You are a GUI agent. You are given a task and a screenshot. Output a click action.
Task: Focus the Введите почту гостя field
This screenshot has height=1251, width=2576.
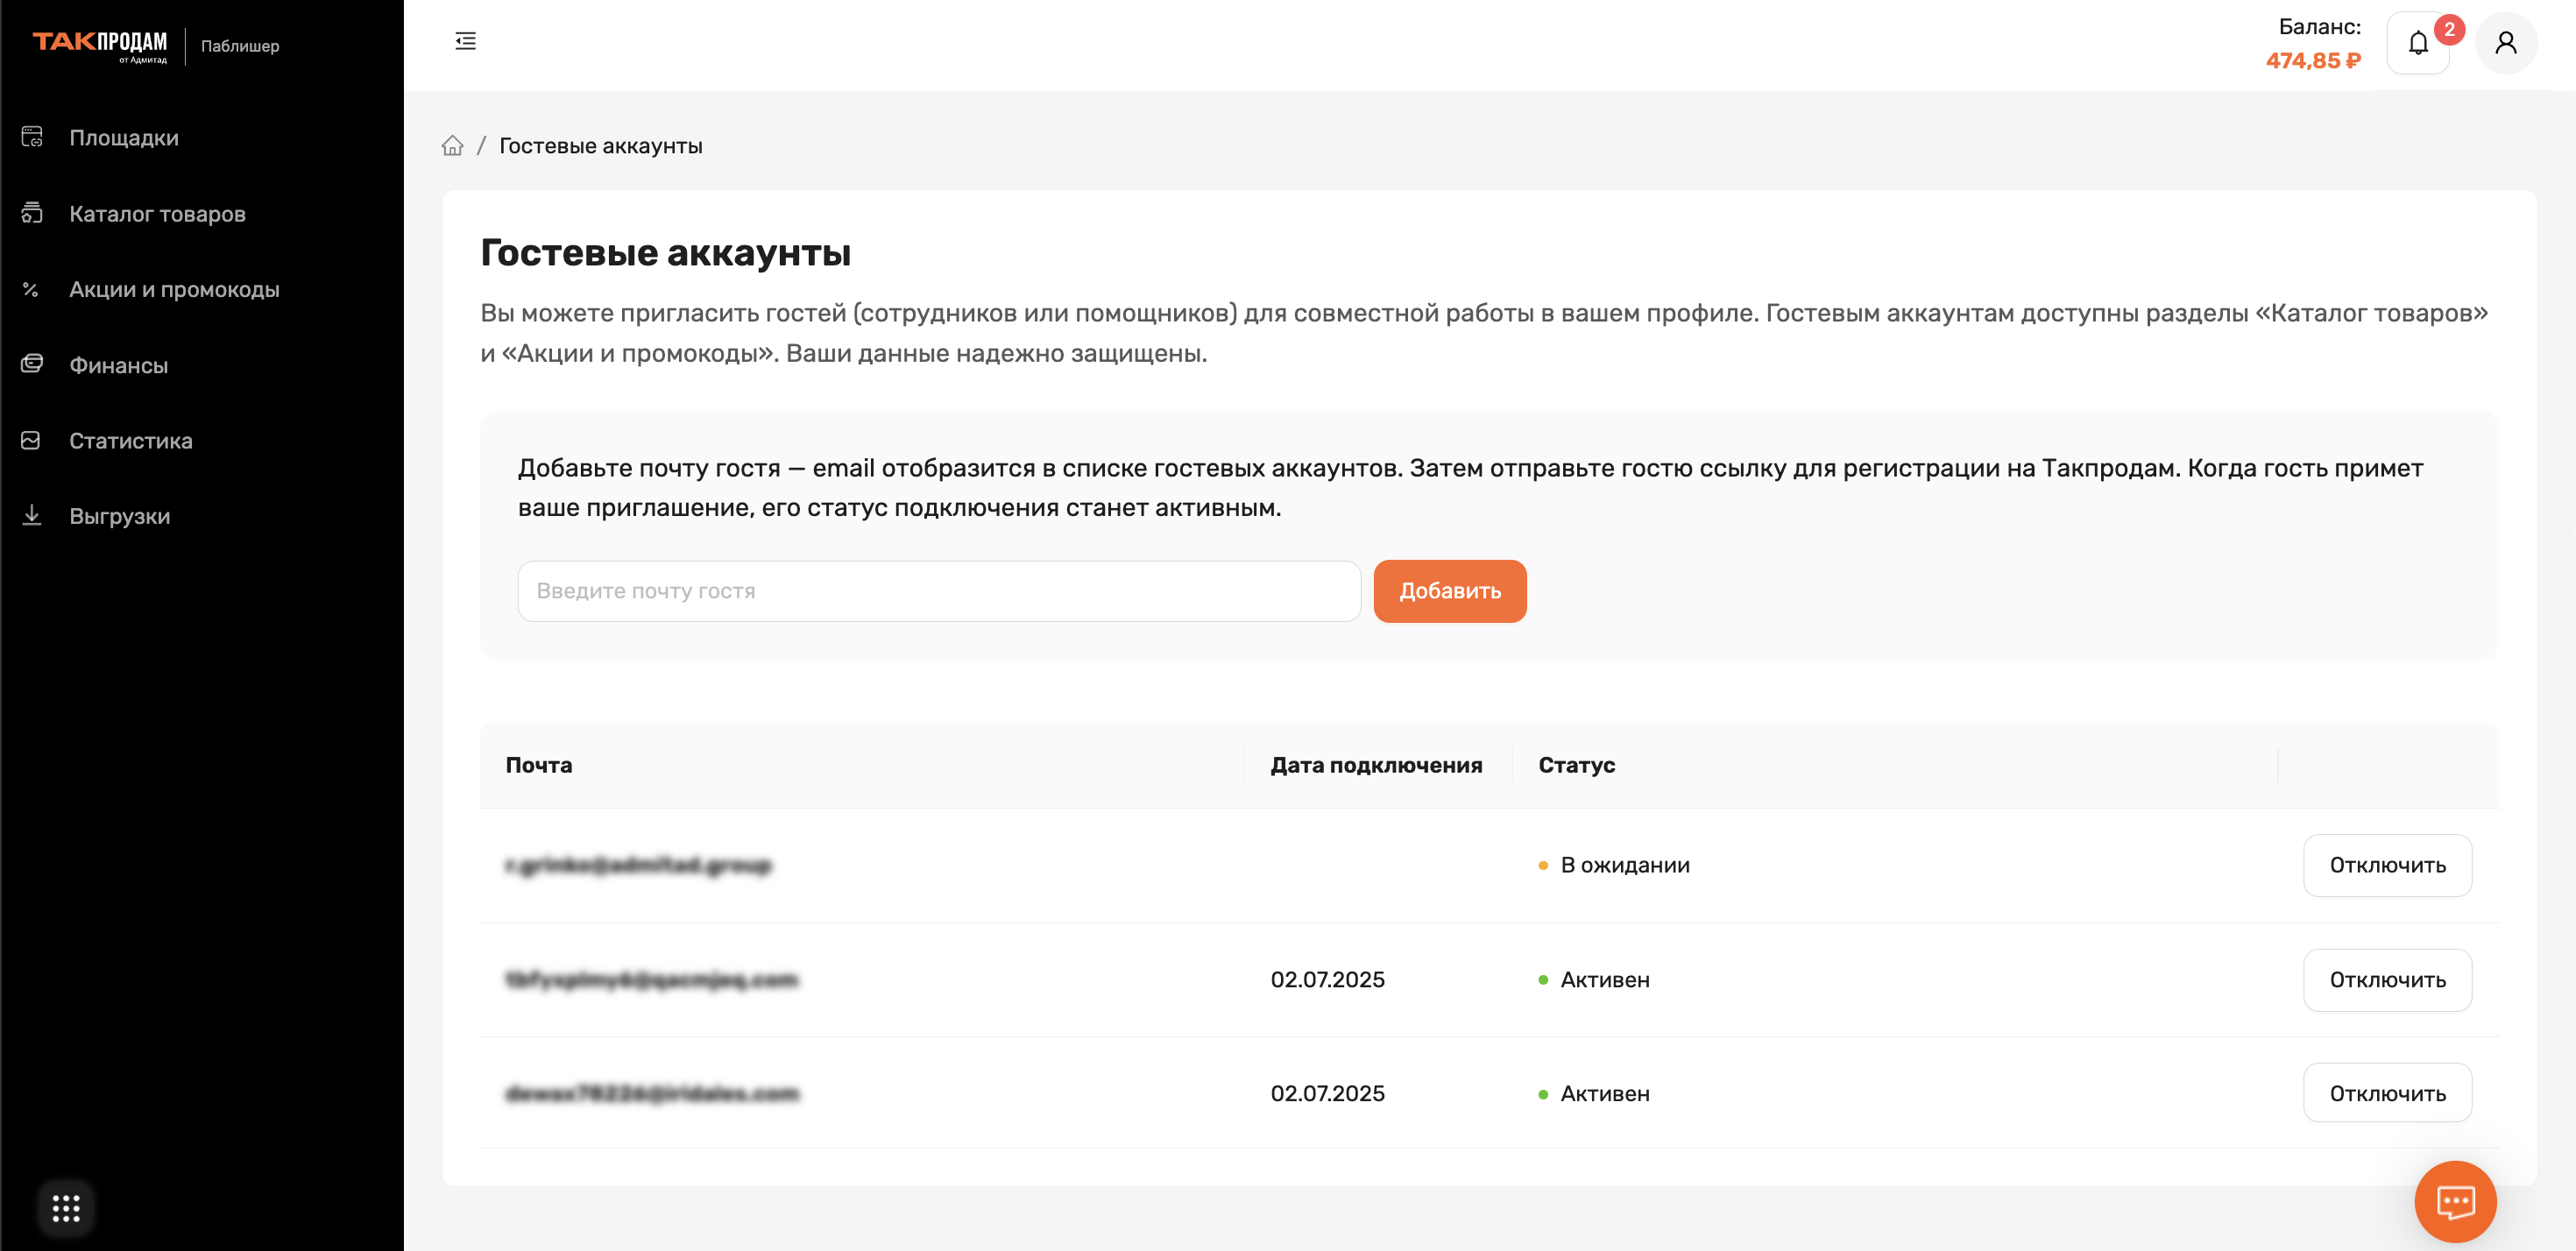coord(938,591)
